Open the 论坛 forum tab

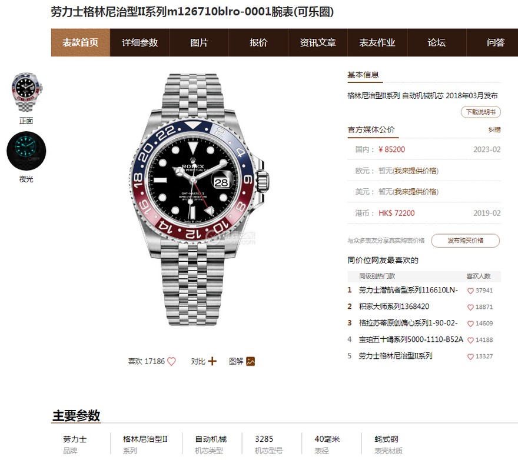(x=436, y=42)
